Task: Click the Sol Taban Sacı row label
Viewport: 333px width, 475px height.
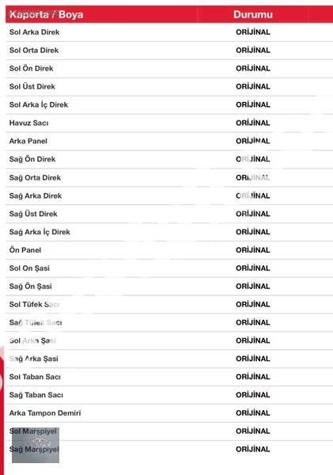Action: 35,377
